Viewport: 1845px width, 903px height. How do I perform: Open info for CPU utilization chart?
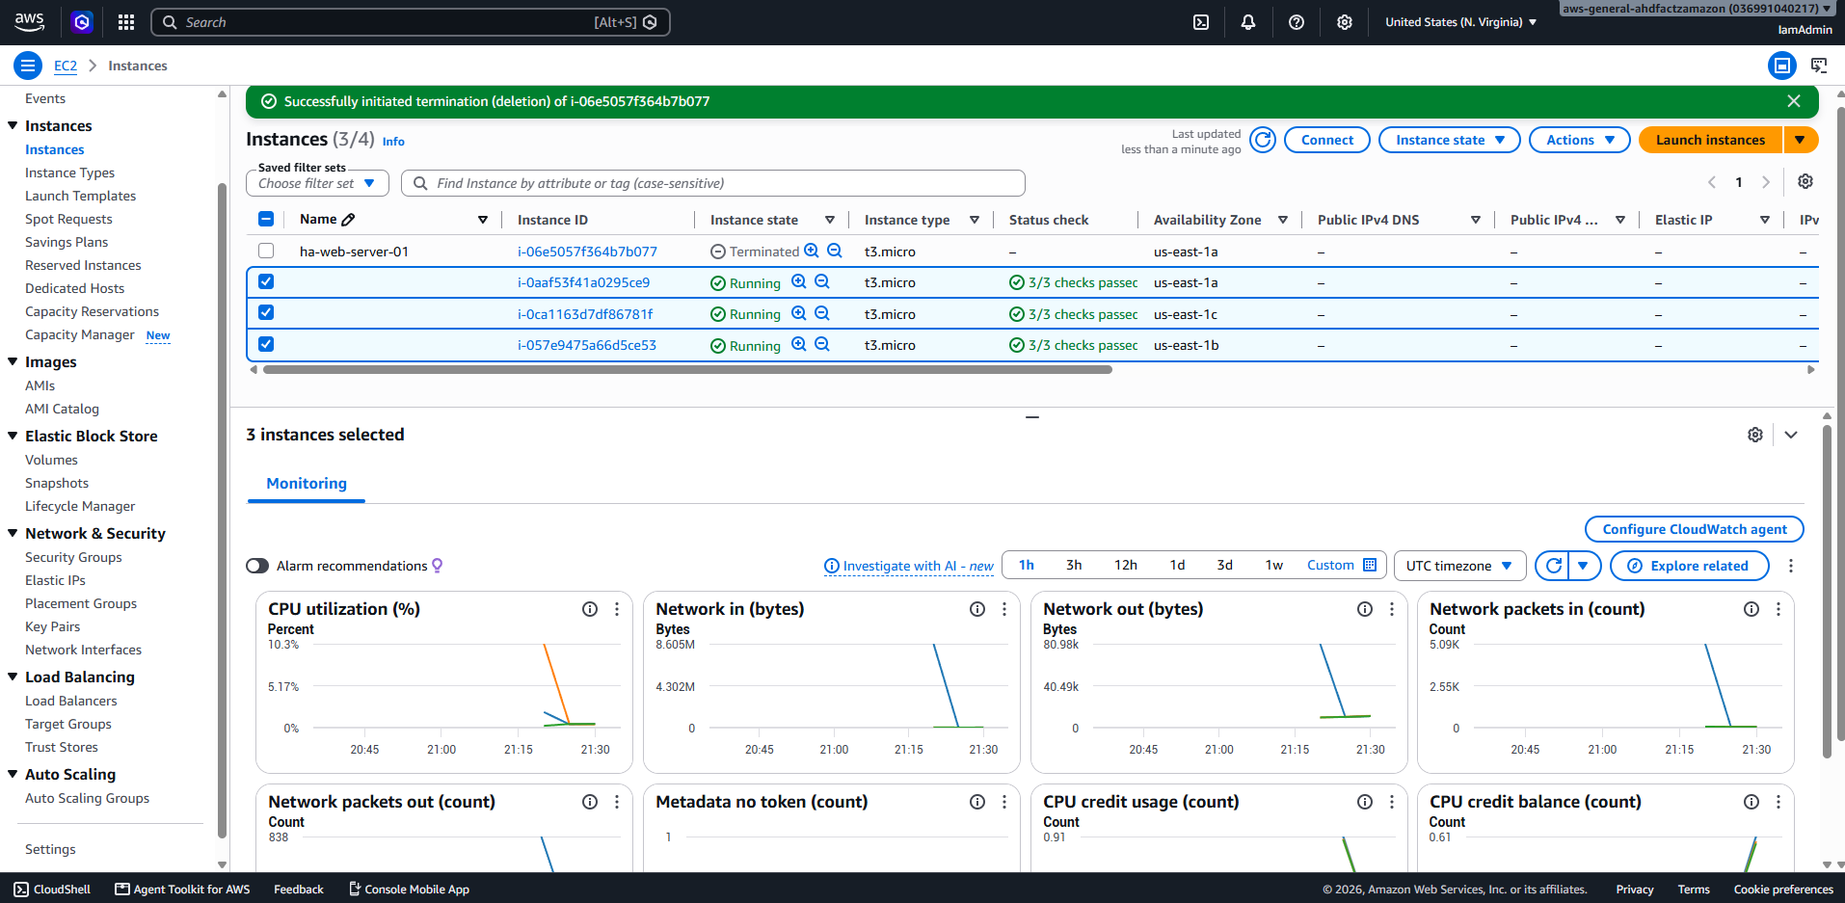[590, 609]
